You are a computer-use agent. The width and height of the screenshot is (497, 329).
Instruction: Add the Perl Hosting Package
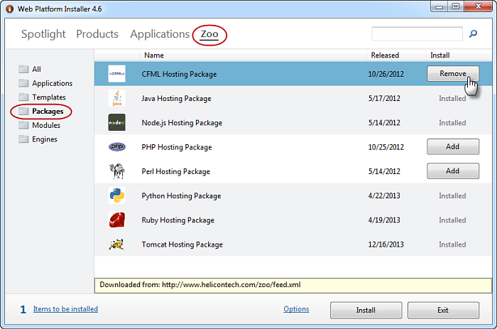(x=452, y=171)
